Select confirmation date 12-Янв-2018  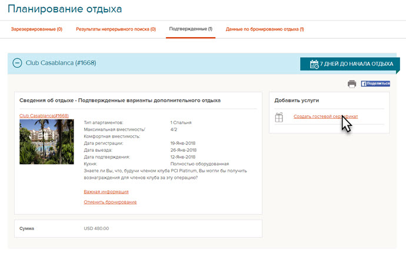[183, 157]
